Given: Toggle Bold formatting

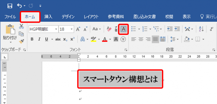Looking at the screenshot, I should tap(32, 39).
